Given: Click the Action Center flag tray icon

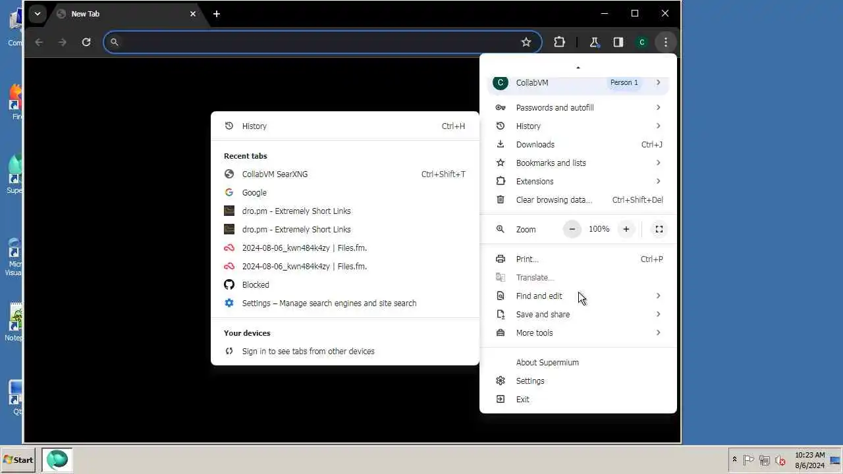Looking at the screenshot, I should pos(749,460).
